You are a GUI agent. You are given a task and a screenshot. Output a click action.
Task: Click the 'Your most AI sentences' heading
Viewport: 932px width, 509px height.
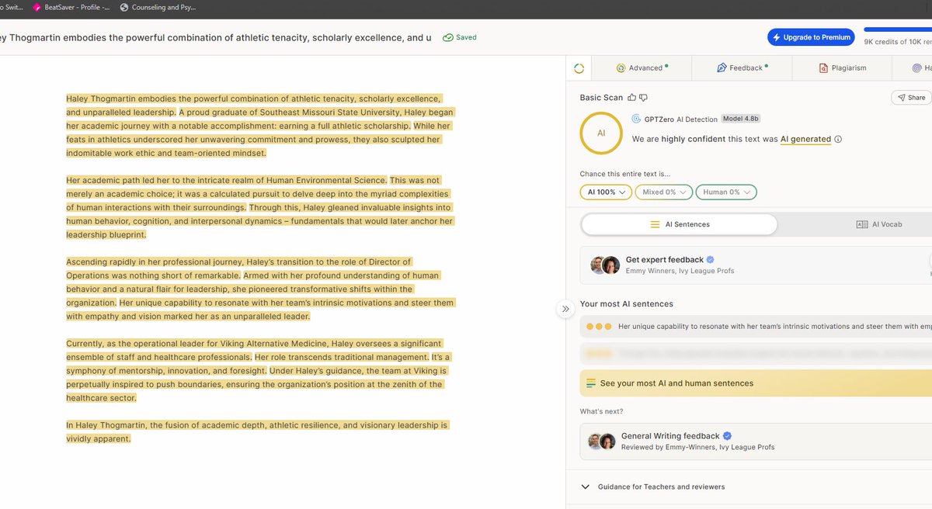[x=626, y=304]
